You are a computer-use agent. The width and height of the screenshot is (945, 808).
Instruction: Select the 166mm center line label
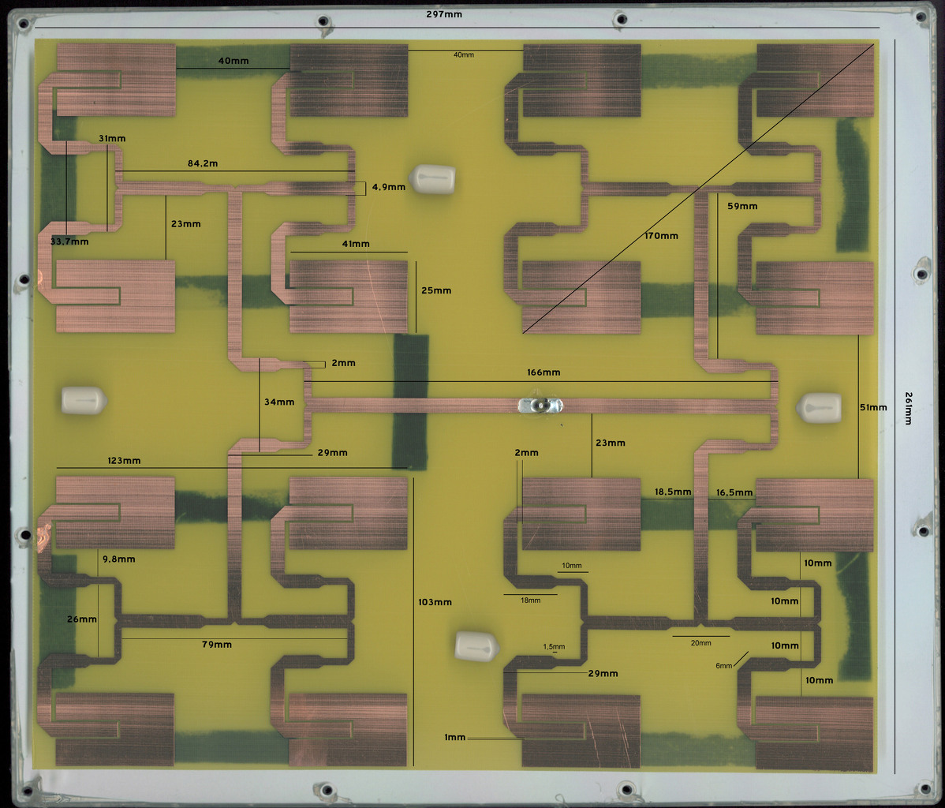543,372
